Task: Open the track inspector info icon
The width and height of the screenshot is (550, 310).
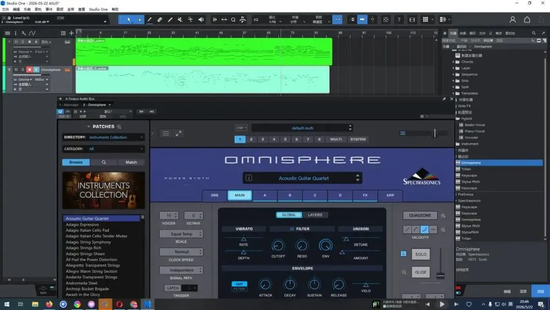Action: 15,33
